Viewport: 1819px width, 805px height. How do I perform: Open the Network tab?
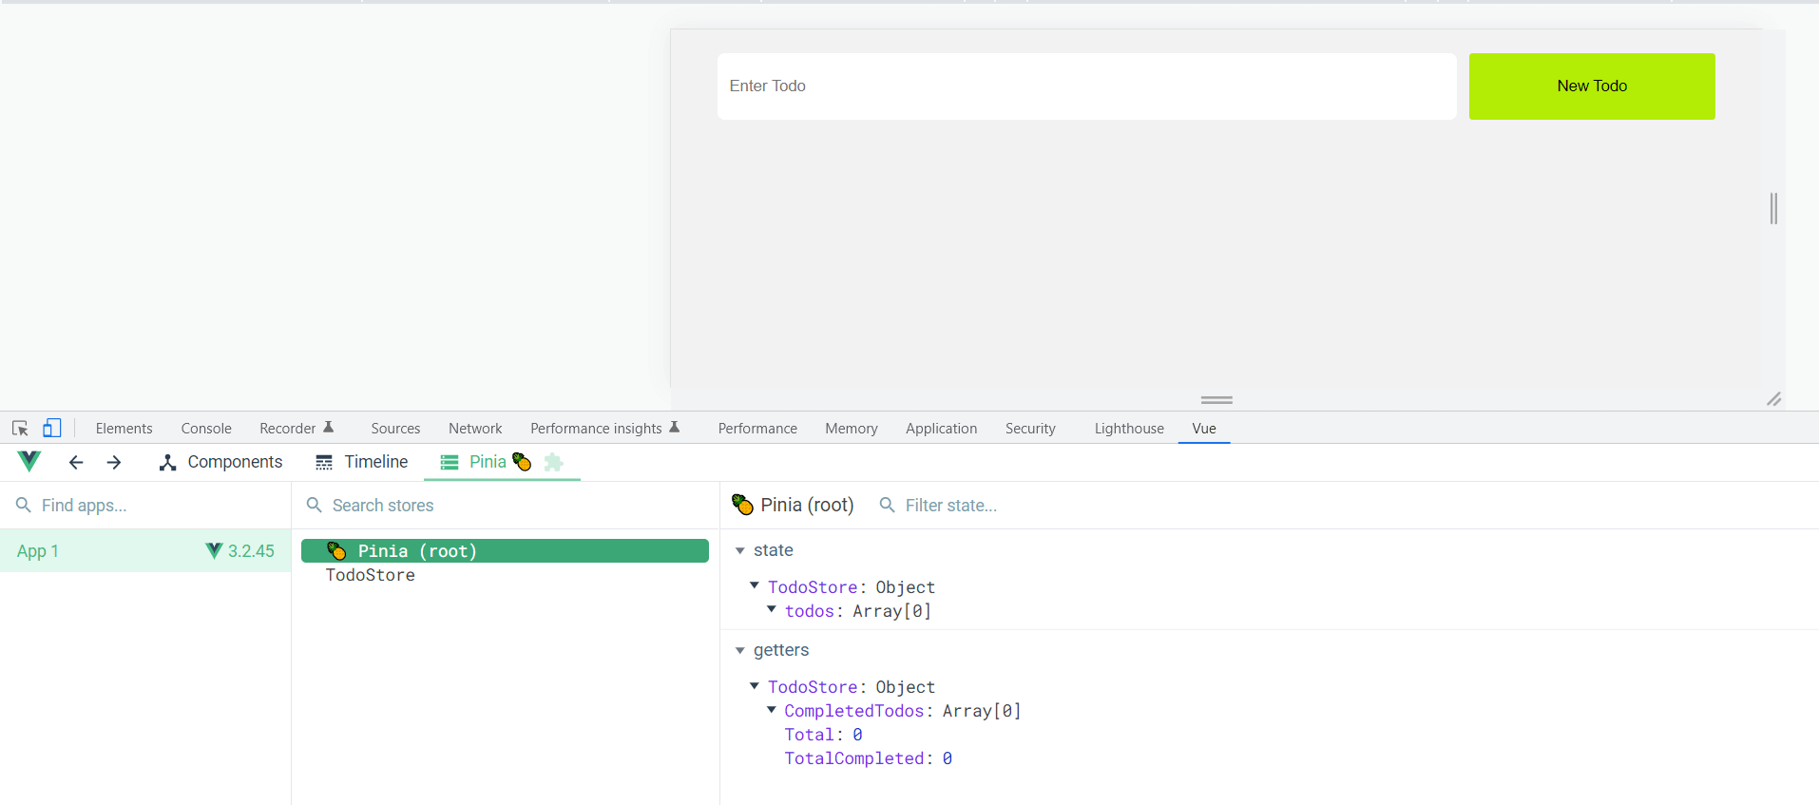tap(475, 429)
